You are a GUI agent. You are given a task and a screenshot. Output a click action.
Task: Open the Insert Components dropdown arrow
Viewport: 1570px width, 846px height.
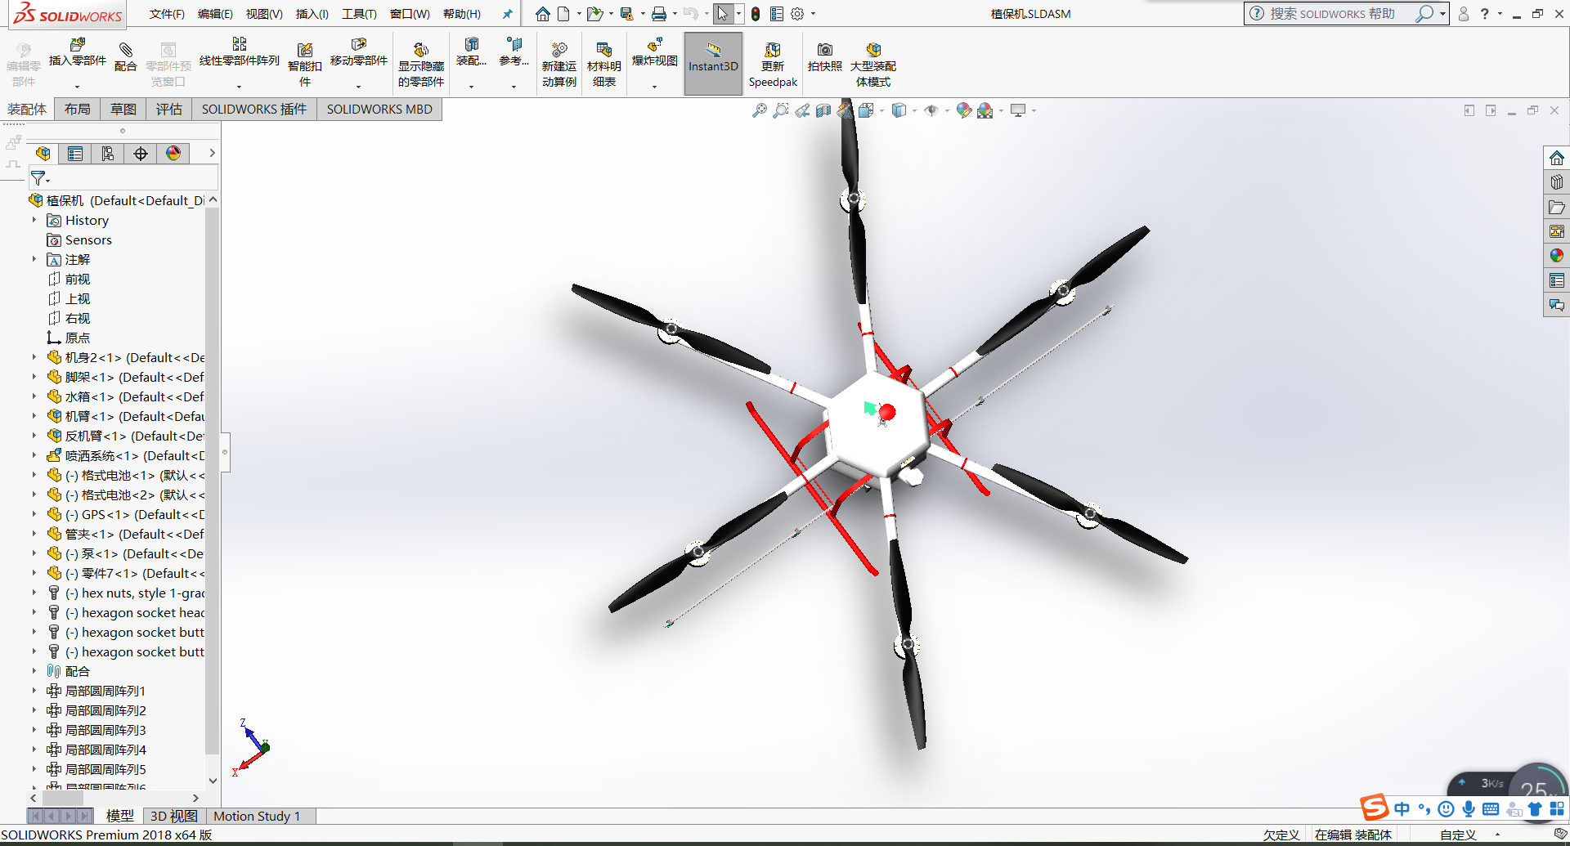(77, 86)
